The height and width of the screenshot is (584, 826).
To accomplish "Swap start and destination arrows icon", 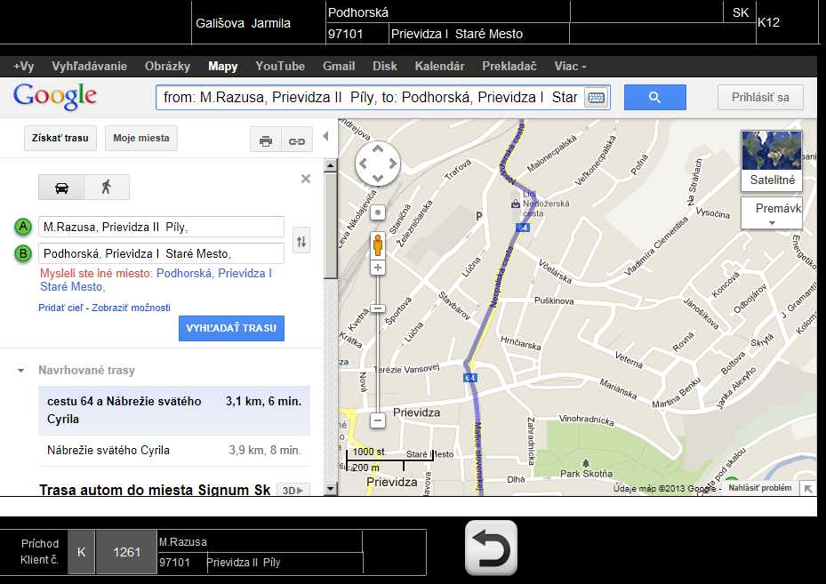I will click(301, 241).
